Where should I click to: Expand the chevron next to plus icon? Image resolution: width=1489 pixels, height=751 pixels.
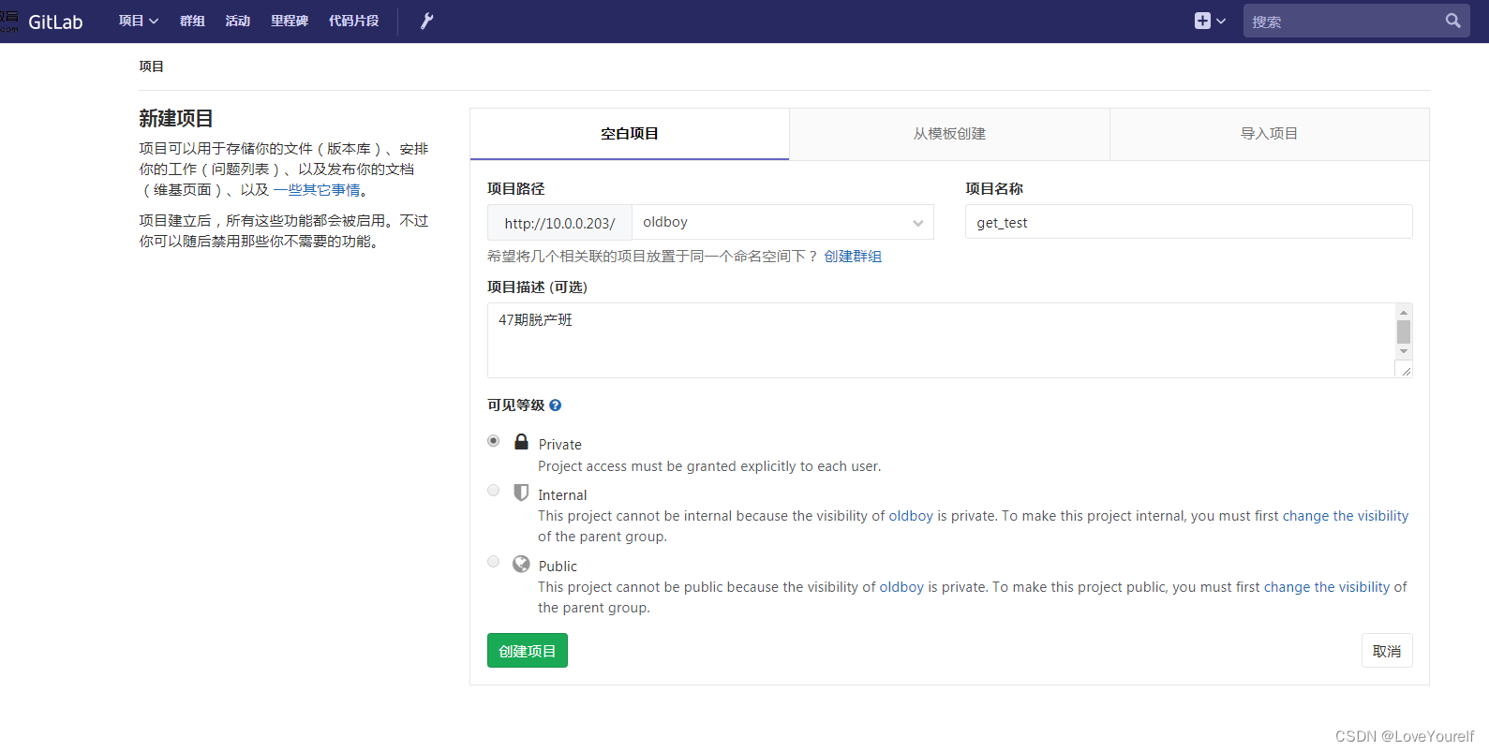tap(1221, 21)
